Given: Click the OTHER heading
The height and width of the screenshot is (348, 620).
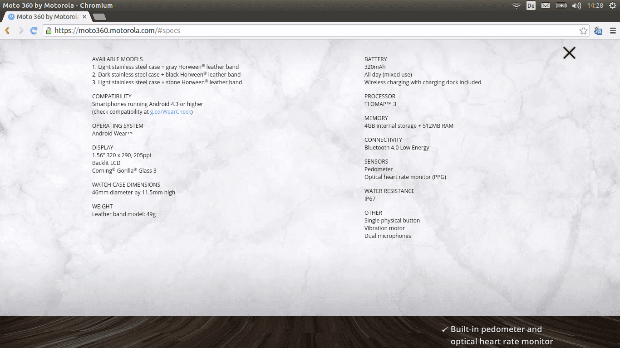Looking at the screenshot, I should pos(373,213).
